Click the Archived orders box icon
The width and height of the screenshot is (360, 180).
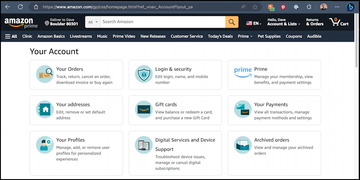[x=243, y=145]
